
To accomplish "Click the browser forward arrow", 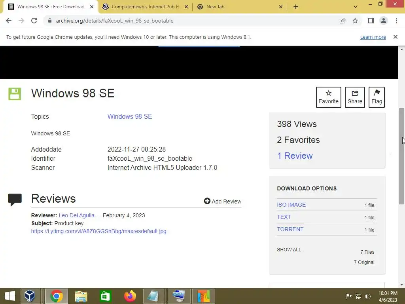I will pos(21,21).
